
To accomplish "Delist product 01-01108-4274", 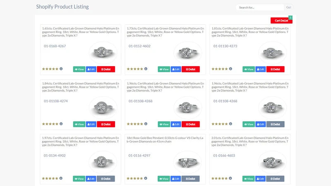I will tap(106, 124).
